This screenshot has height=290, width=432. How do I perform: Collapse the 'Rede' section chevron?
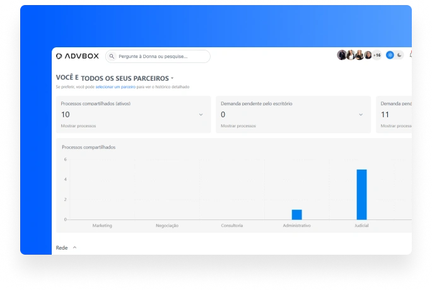(x=74, y=248)
